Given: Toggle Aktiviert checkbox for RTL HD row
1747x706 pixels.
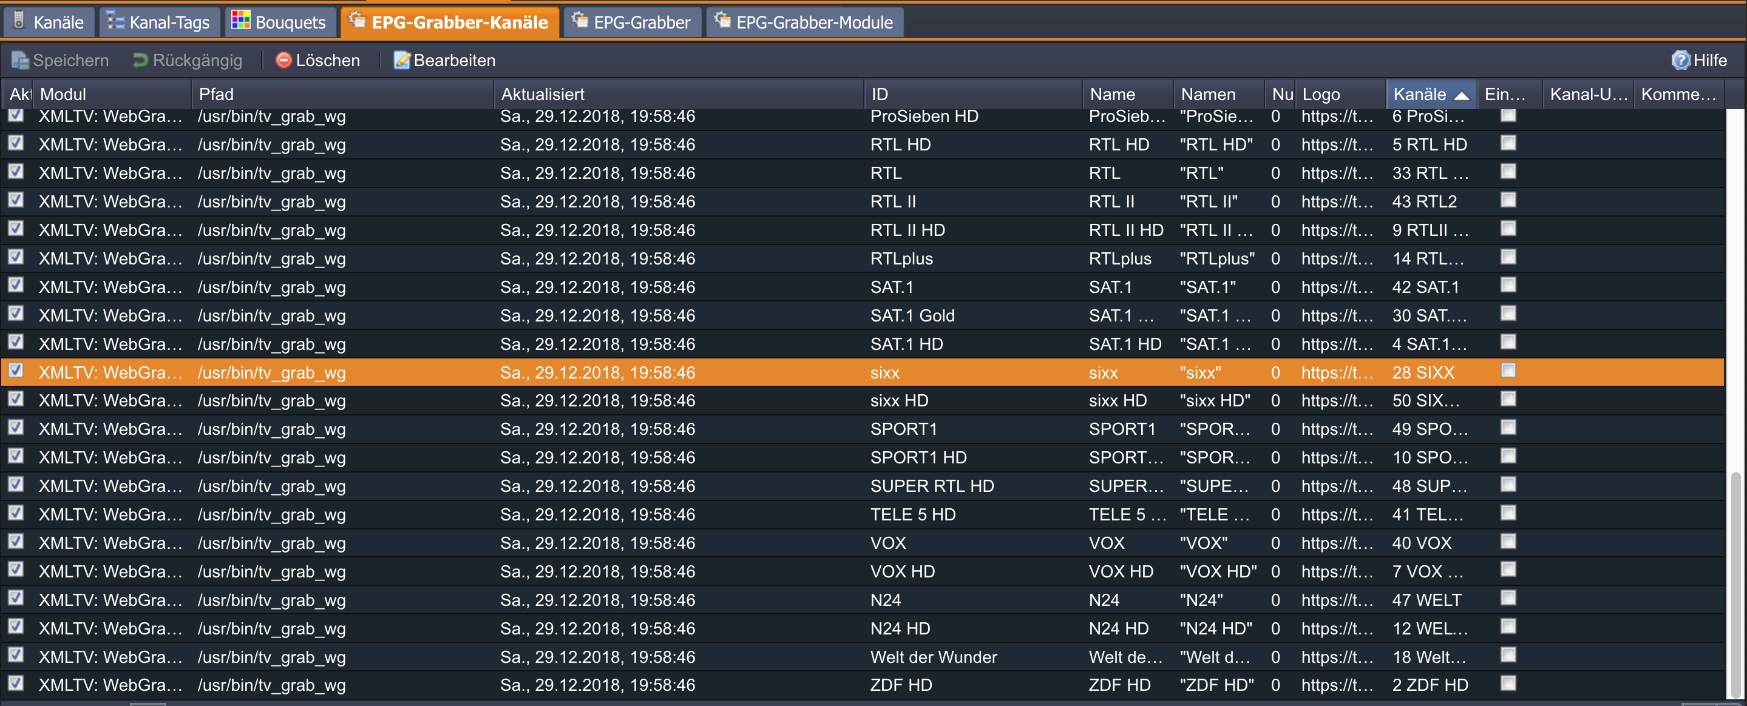Looking at the screenshot, I should pyautogui.click(x=16, y=143).
